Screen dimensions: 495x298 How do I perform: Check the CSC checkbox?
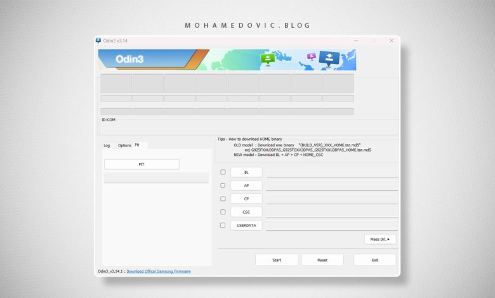[223, 212]
